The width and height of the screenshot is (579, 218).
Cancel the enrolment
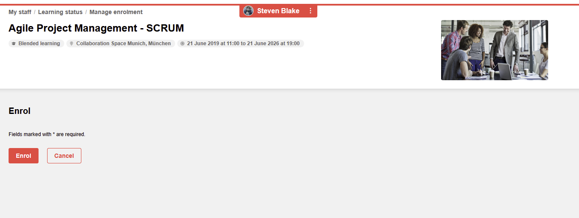tap(64, 156)
